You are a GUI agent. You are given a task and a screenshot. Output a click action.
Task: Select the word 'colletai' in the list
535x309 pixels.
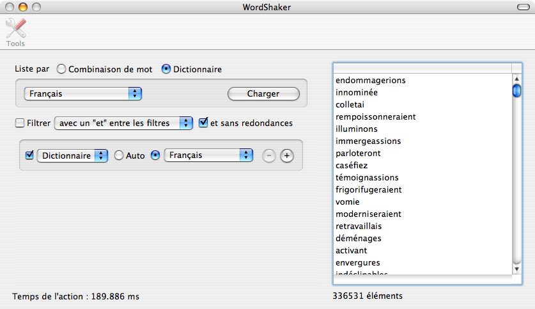point(350,104)
